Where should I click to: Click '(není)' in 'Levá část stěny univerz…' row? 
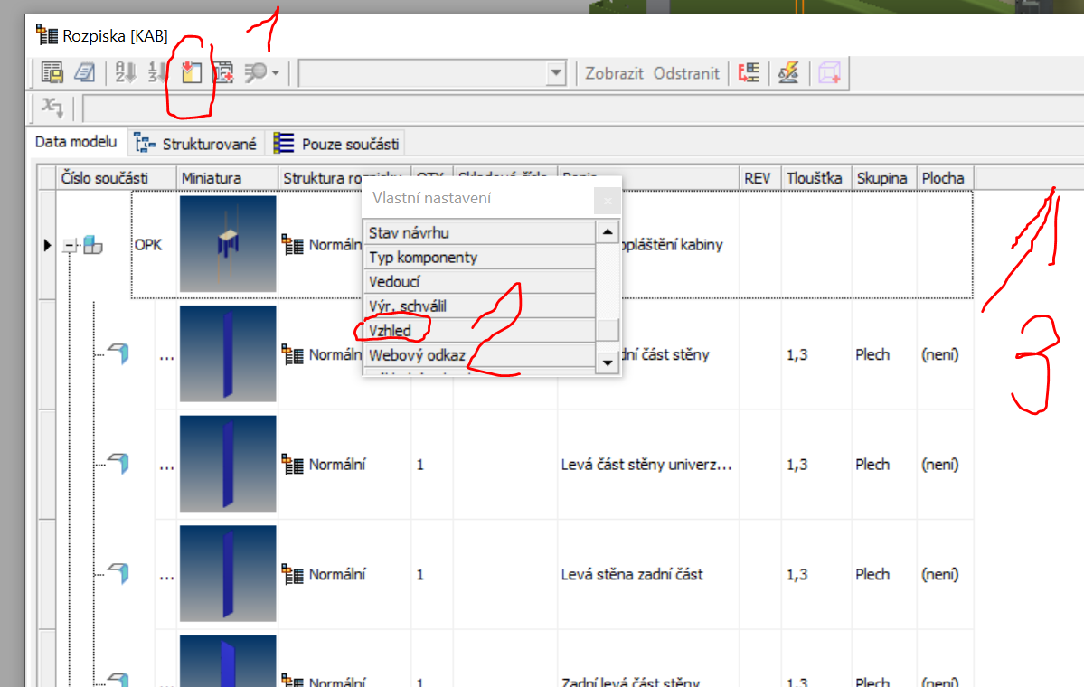(939, 465)
